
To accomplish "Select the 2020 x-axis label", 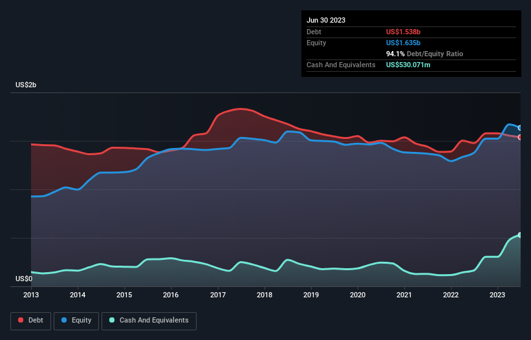I will point(358,295).
